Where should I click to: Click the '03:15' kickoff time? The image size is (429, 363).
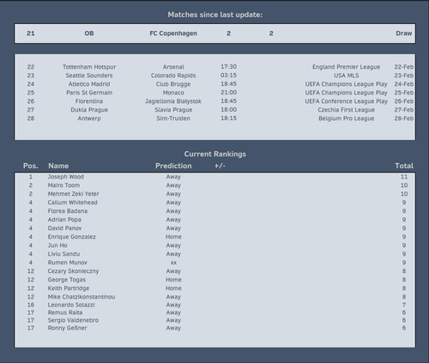point(228,76)
